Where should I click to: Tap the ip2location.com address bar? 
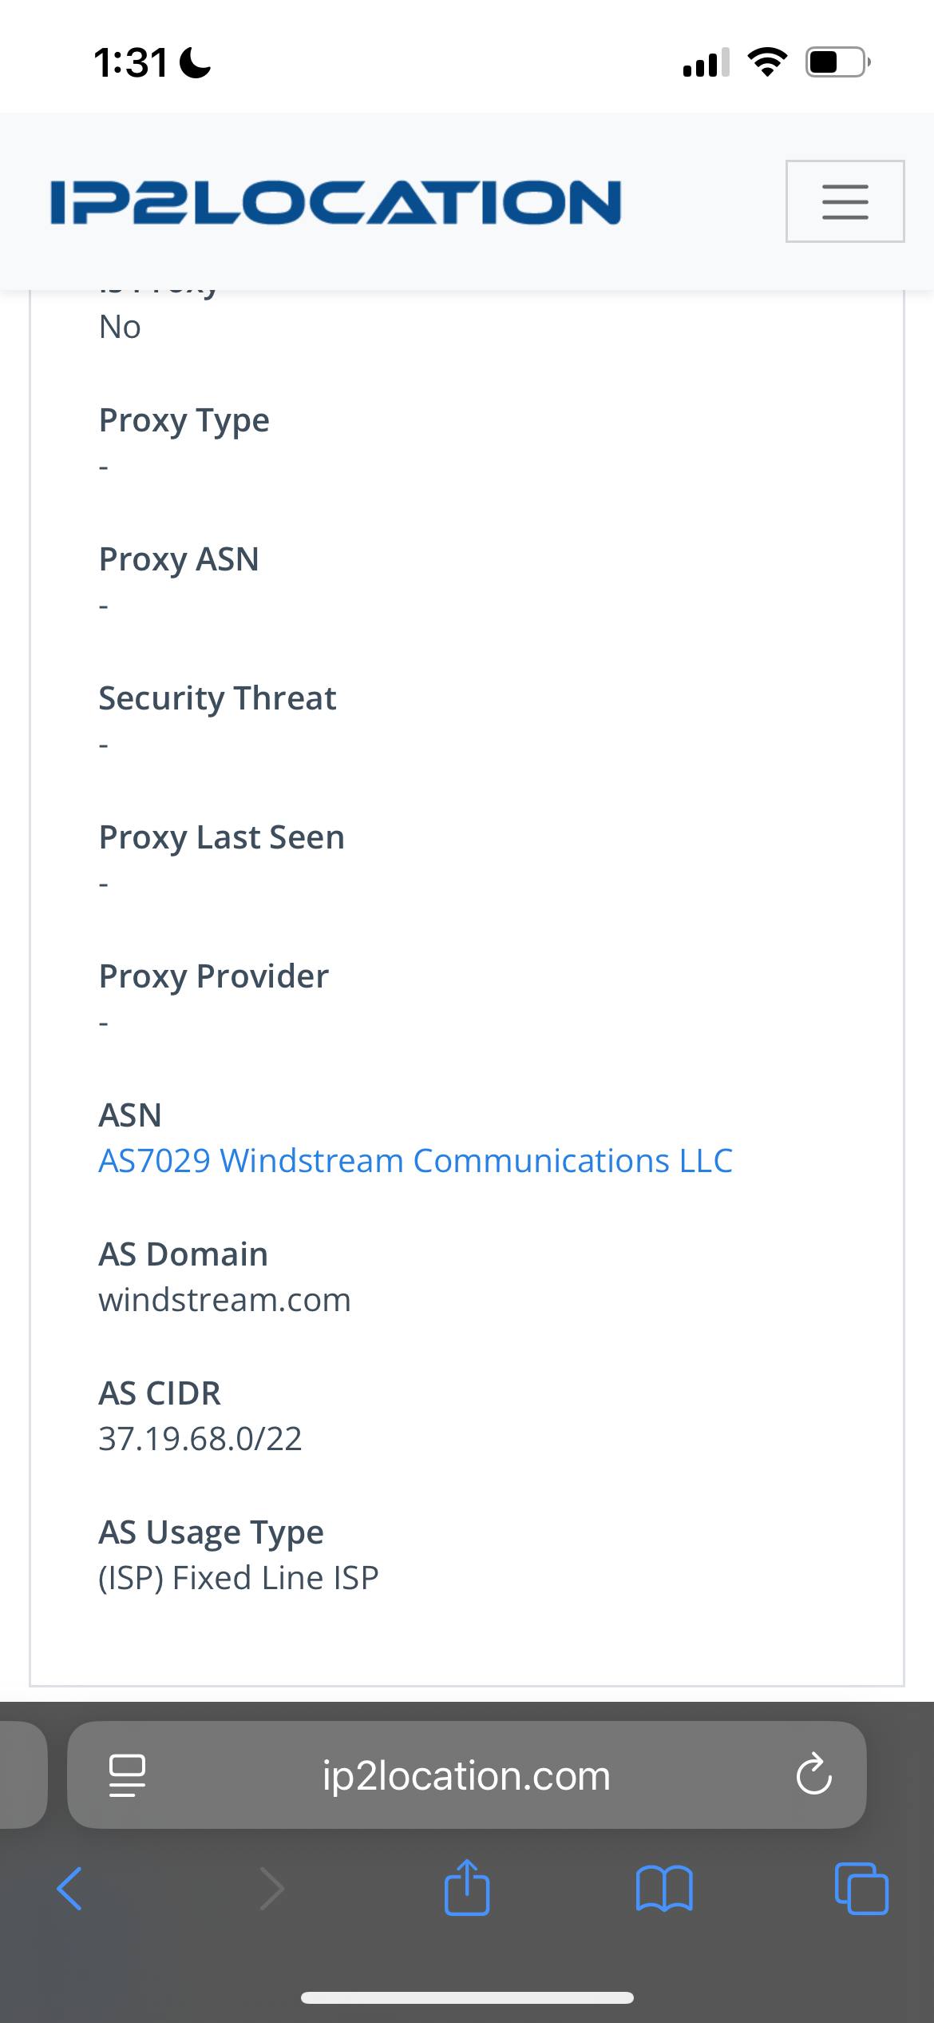tap(466, 1775)
